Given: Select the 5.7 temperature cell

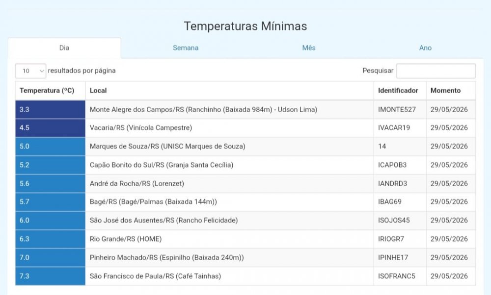Looking at the screenshot, I should click(x=51, y=202).
